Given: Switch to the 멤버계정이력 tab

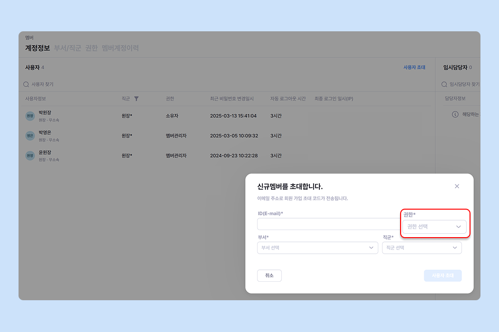Looking at the screenshot, I should coord(120,48).
